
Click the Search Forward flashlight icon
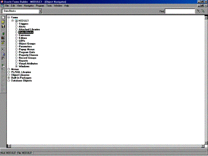(x=199, y=11)
